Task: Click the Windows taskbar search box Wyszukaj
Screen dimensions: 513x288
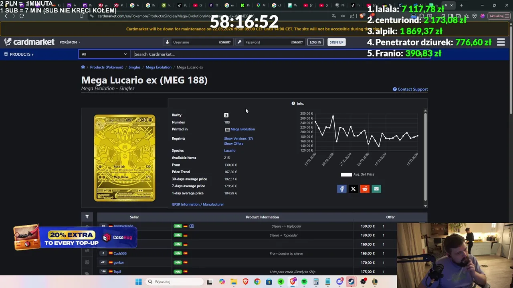Action: [x=175, y=282]
